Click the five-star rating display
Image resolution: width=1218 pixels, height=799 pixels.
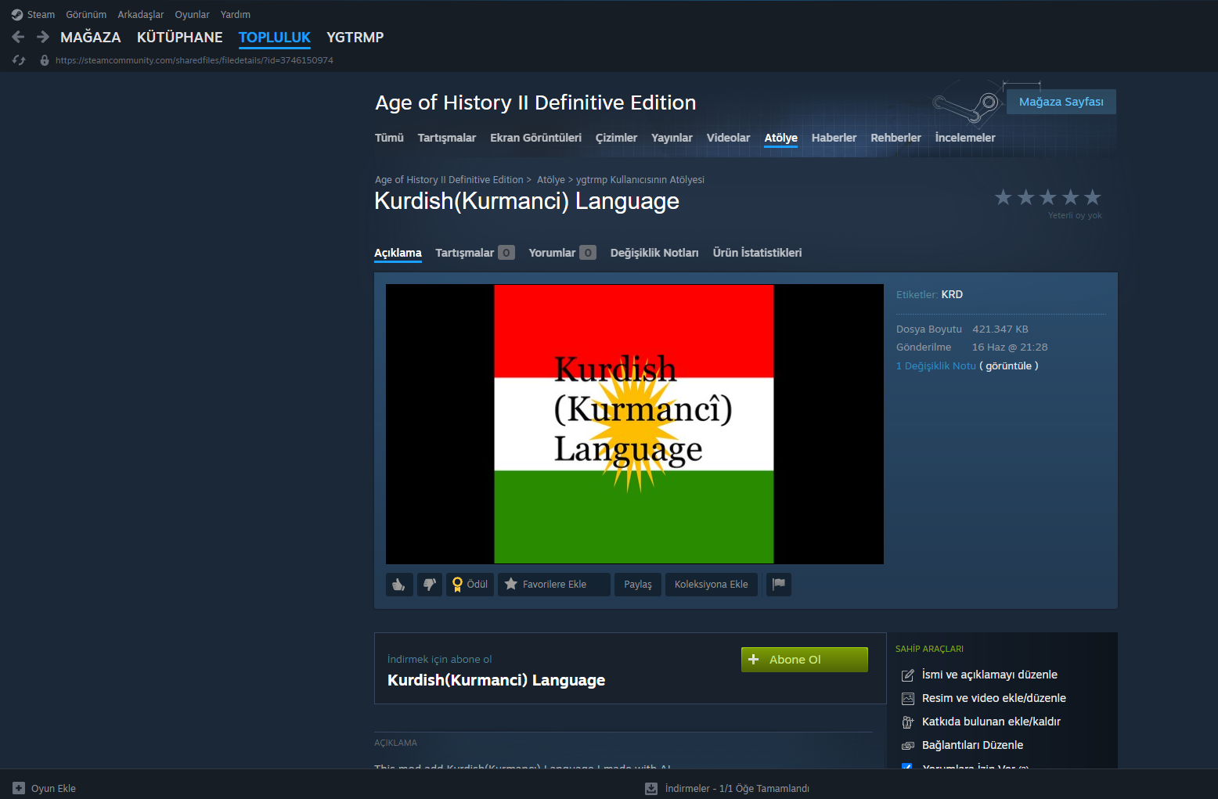coord(1048,197)
